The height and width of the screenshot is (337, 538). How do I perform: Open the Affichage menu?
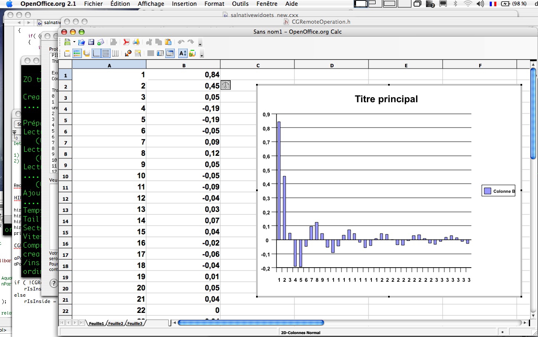[x=151, y=4]
